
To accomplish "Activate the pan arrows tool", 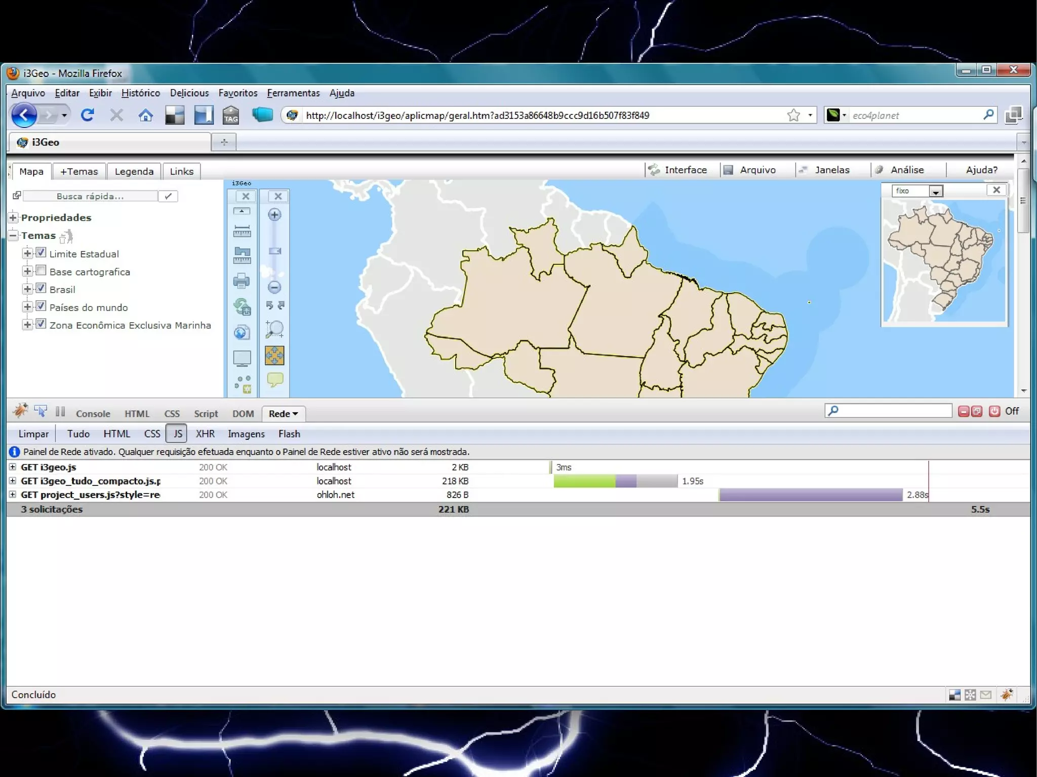I will [x=274, y=355].
